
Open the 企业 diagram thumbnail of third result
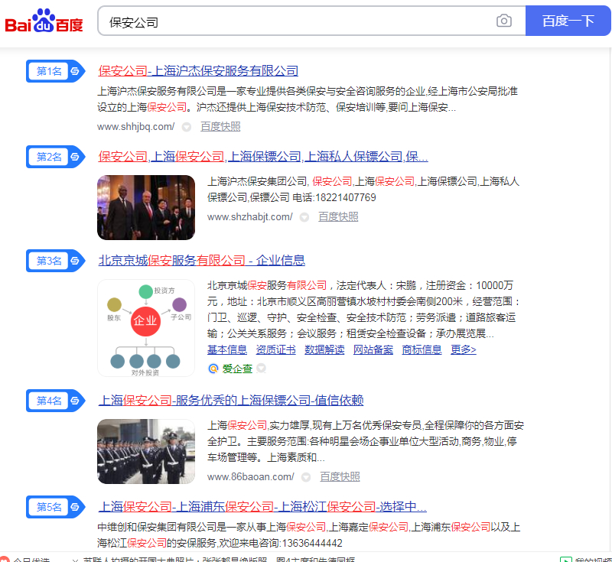point(146,328)
